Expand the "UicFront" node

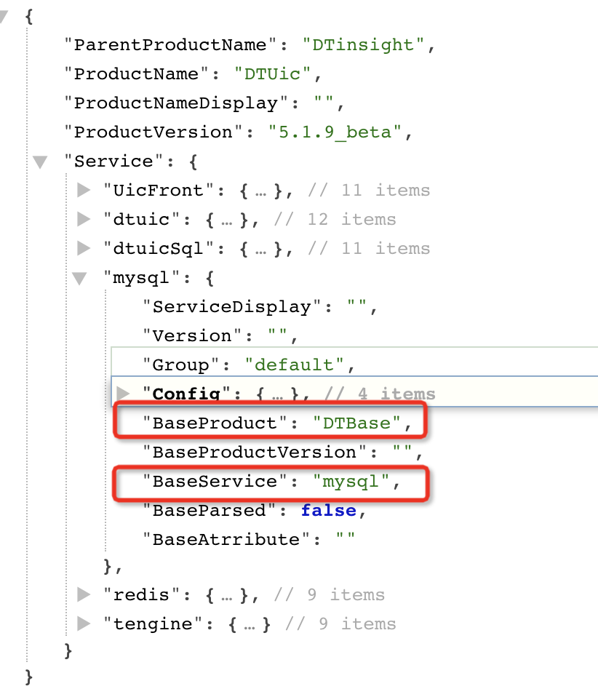(x=84, y=191)
